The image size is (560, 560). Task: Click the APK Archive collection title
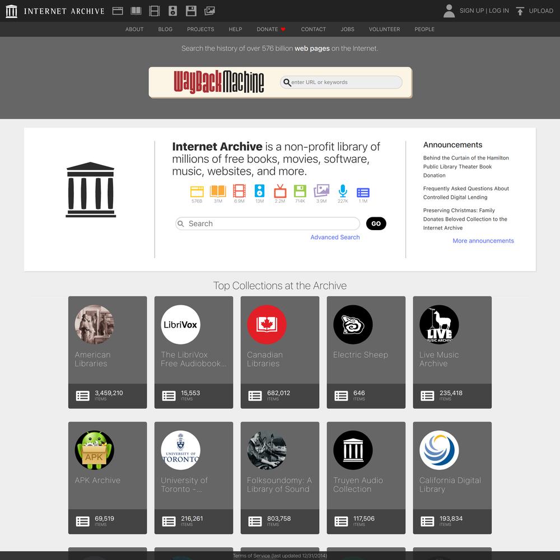[97, 480]
